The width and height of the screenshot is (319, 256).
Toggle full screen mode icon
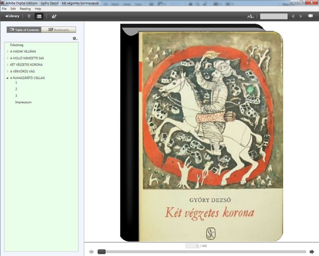pos(311,16)
